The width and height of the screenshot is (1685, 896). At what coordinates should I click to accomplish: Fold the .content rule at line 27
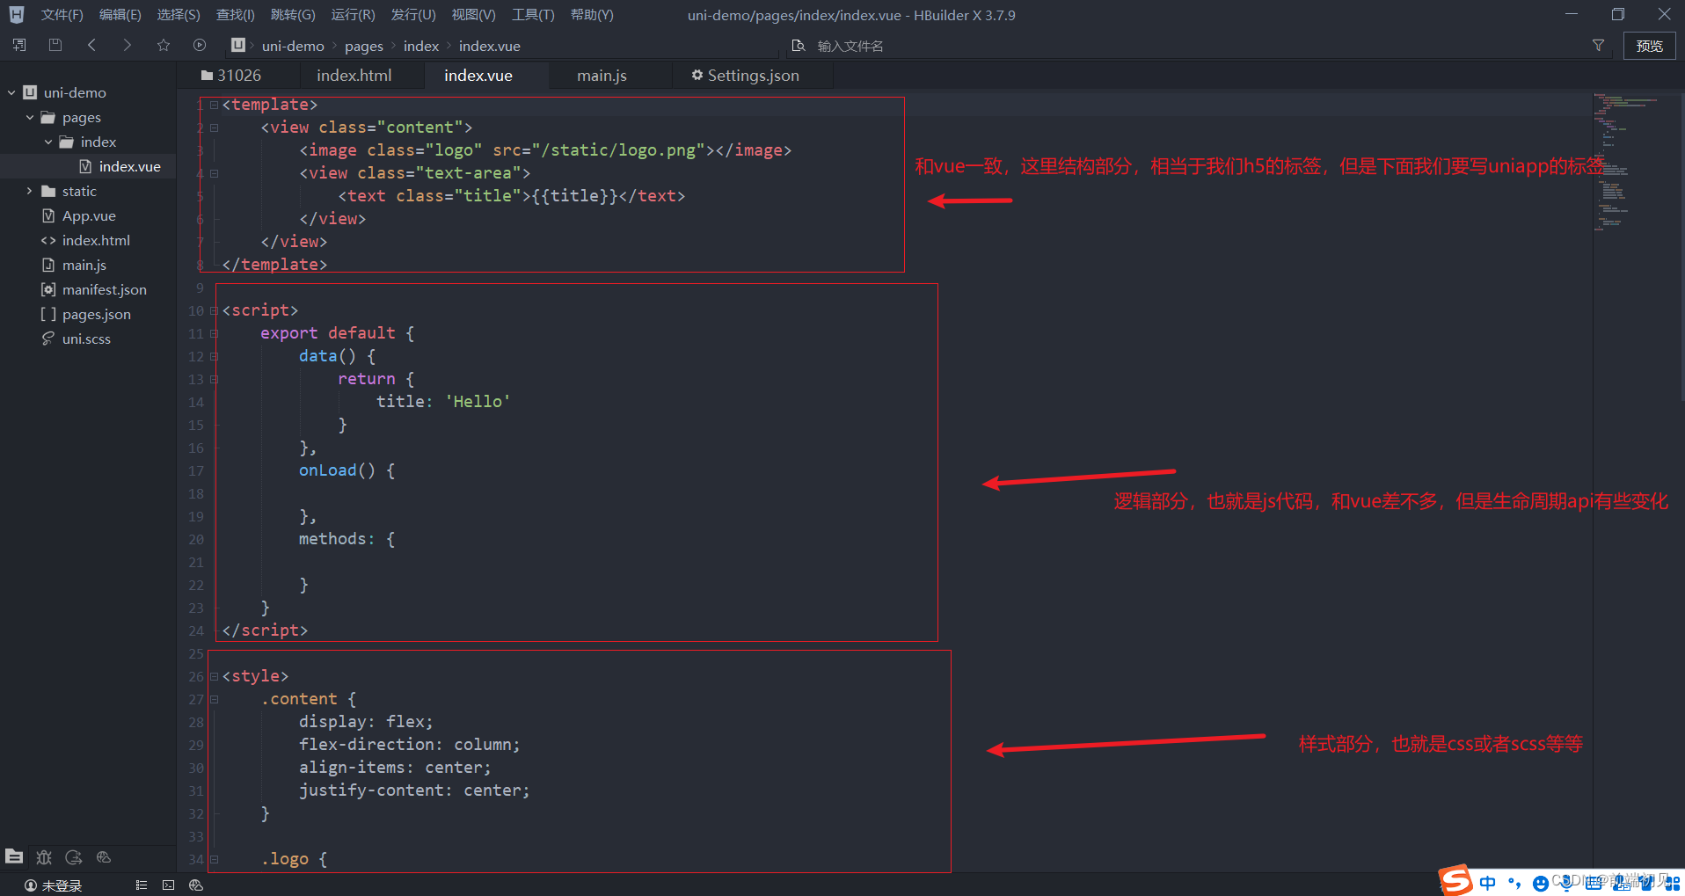coord(214,699)
